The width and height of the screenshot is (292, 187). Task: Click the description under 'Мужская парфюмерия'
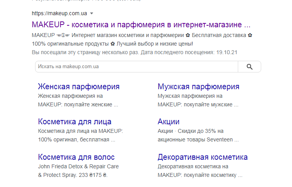(198, 100)
